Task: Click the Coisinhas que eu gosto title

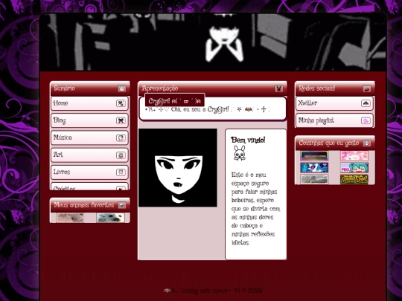Action: click(x=329, y=143)
